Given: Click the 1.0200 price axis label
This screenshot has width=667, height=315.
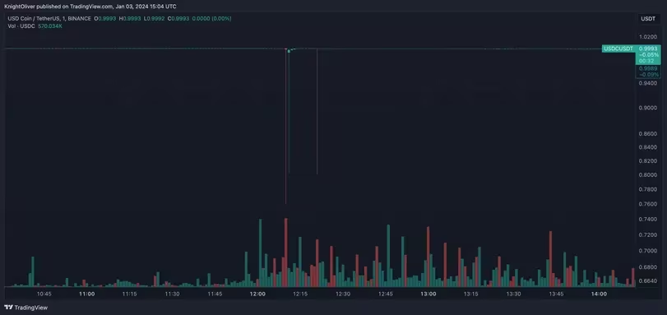Looking at the screenshot, I should pos(648,37).
